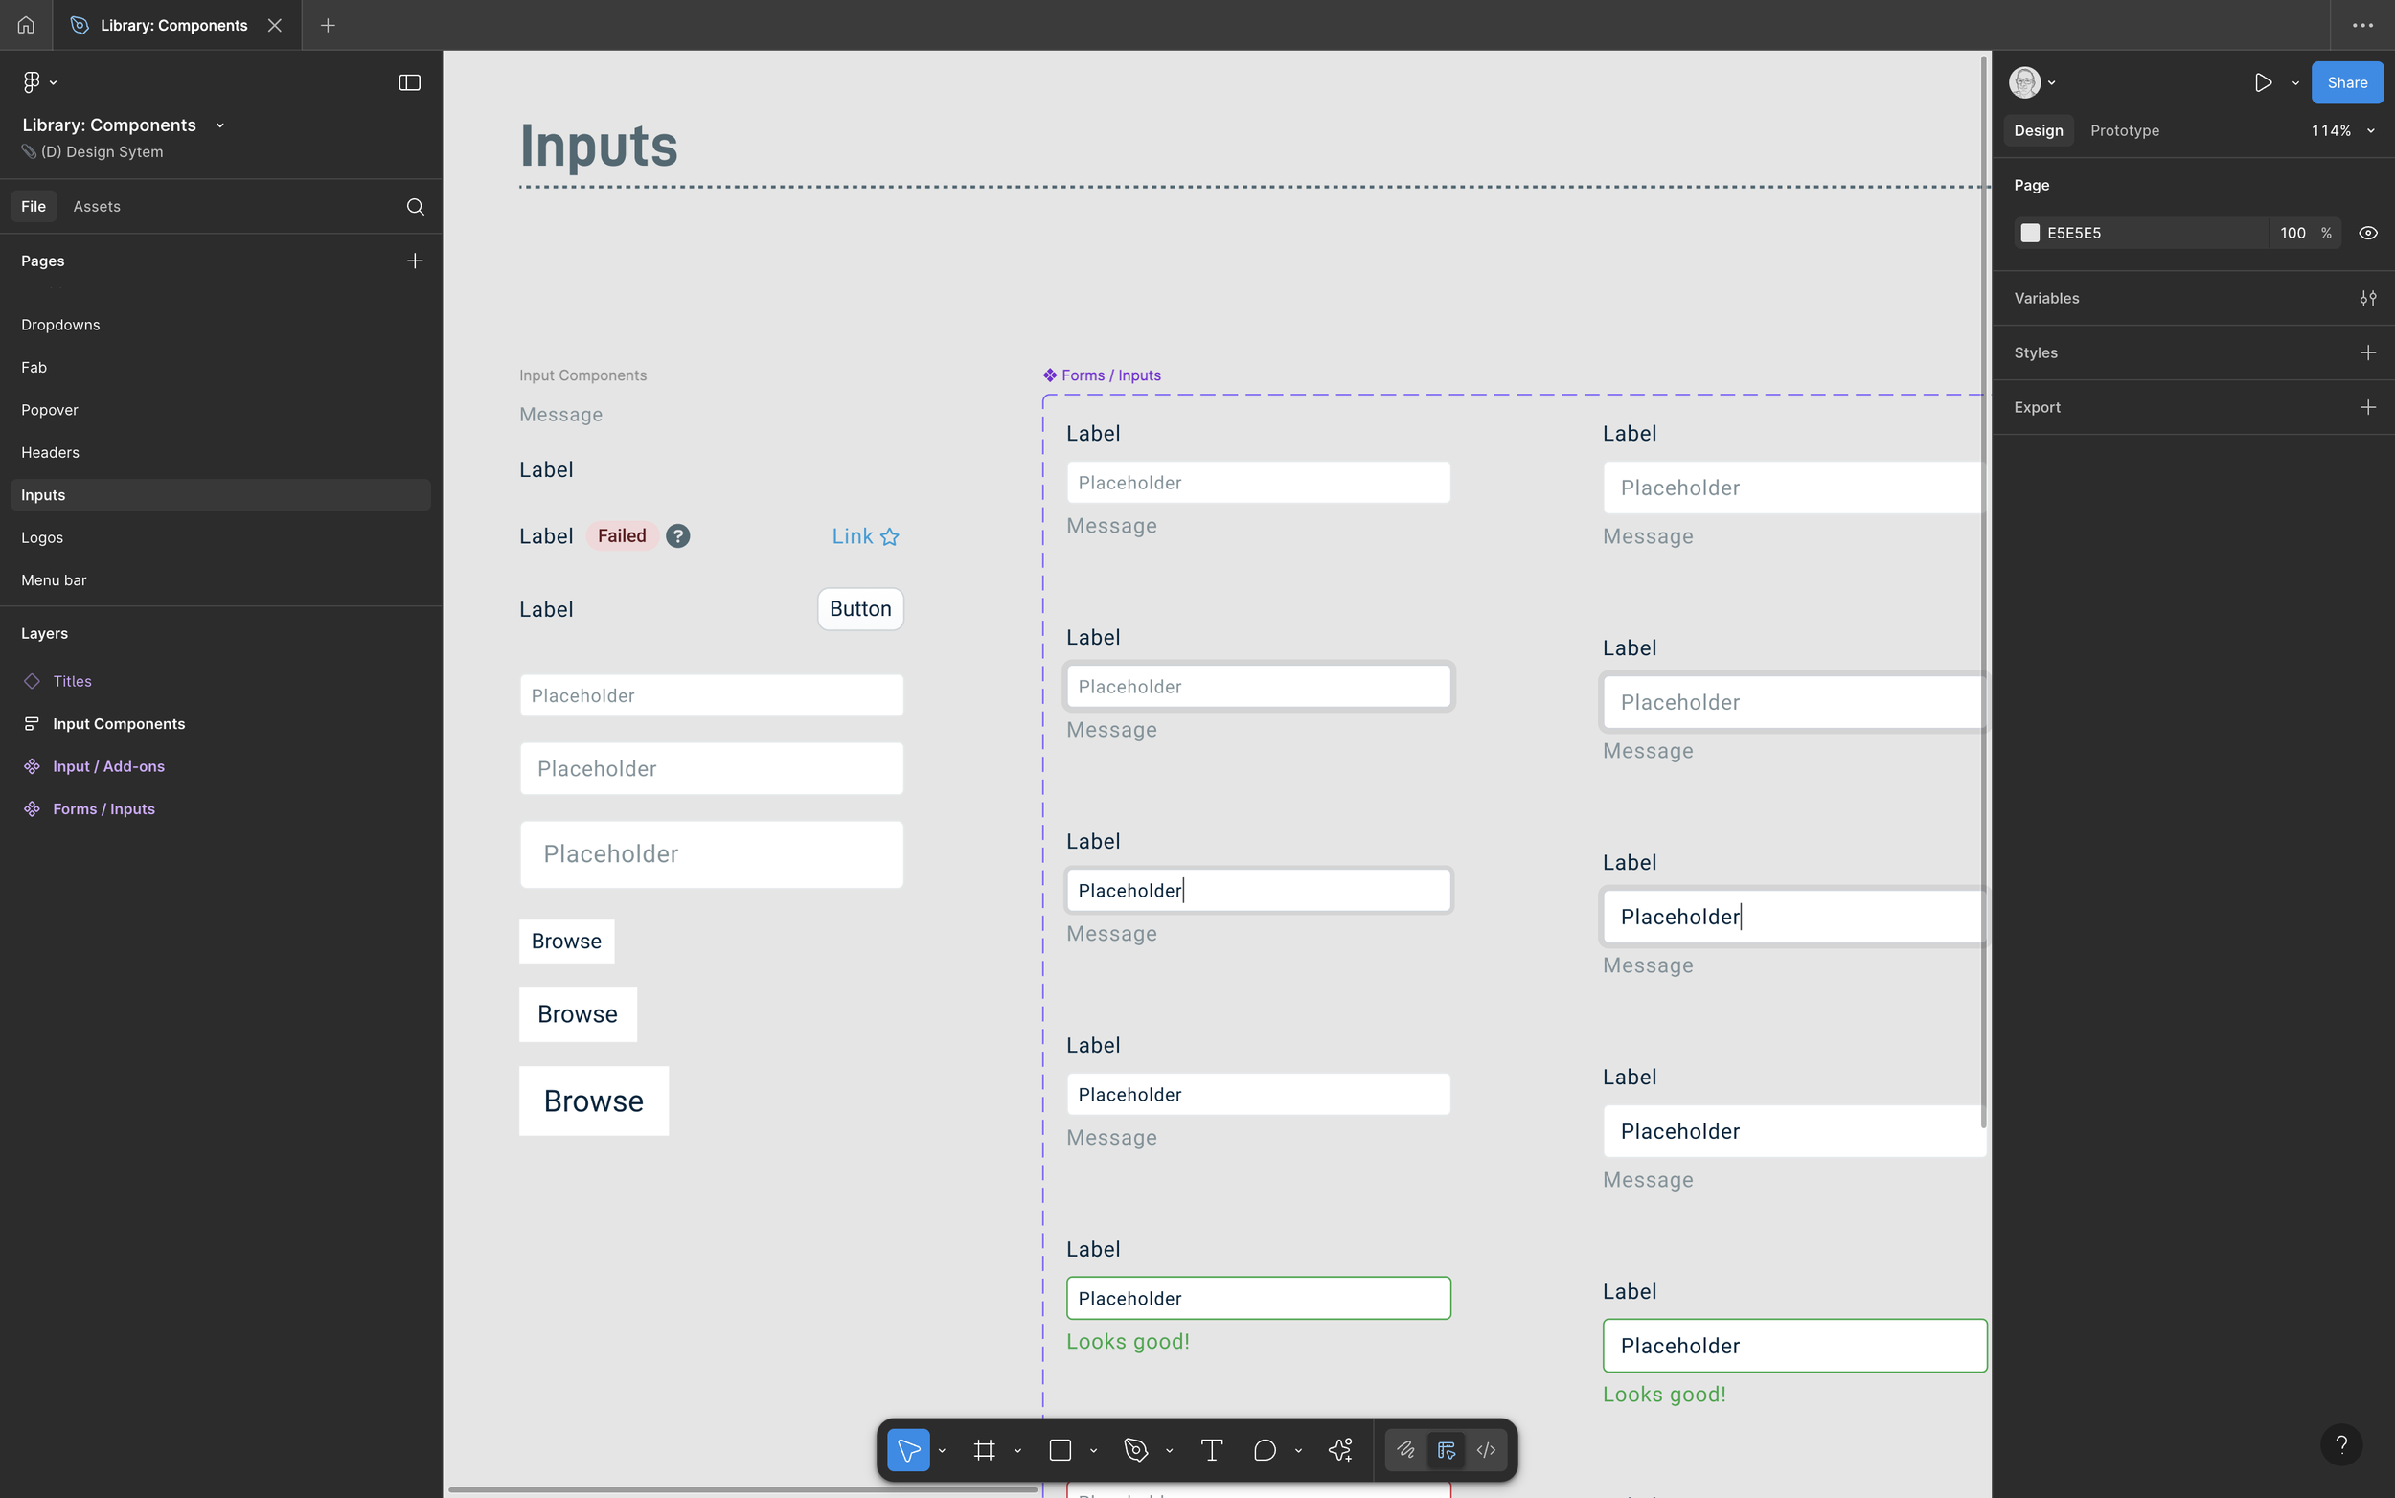Select the Pen tool
Image resolution: width=2395 pixels, height=1498 pixels.
click(x=1136, y=1448)
